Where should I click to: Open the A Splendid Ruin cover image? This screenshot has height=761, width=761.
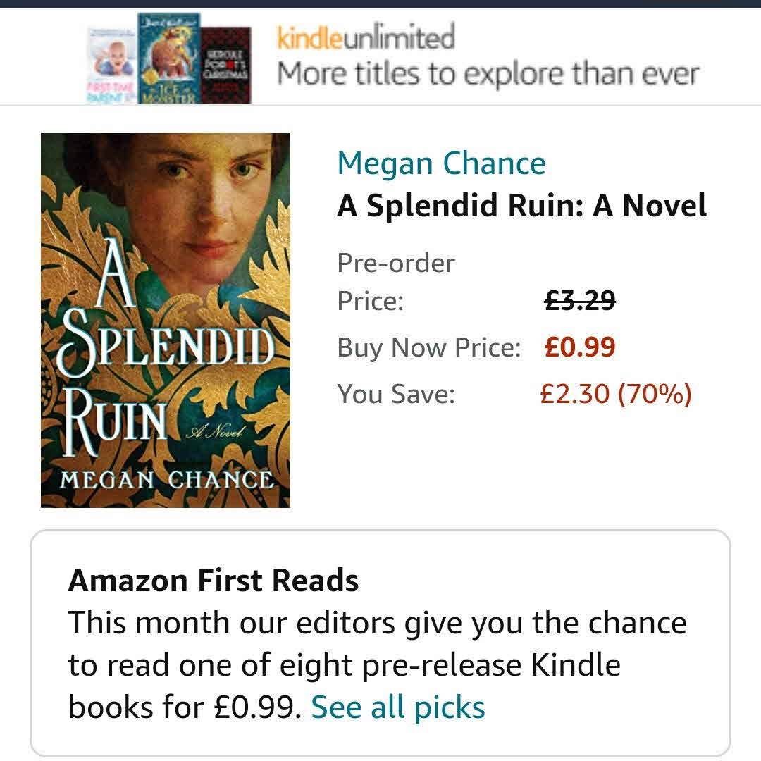click(166, 321)
